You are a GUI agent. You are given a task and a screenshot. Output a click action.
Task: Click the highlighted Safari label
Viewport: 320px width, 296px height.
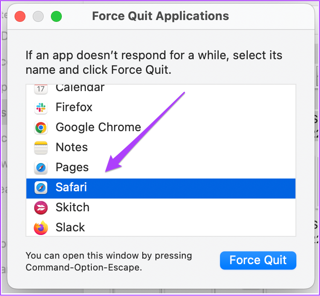tap(71, 187)
